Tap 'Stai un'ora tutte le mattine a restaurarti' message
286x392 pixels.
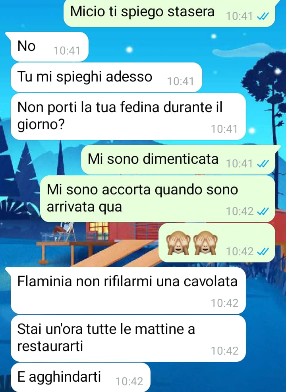click(x=128, y=338)
